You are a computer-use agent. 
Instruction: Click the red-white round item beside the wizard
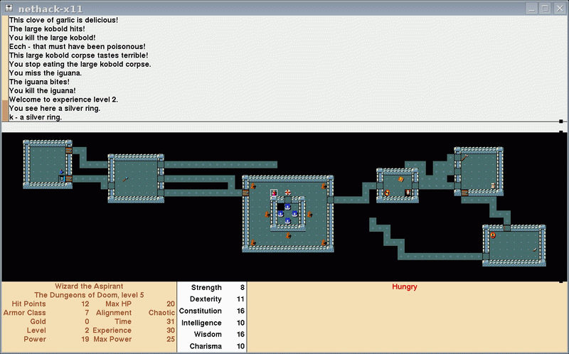(x=288, y=193)
